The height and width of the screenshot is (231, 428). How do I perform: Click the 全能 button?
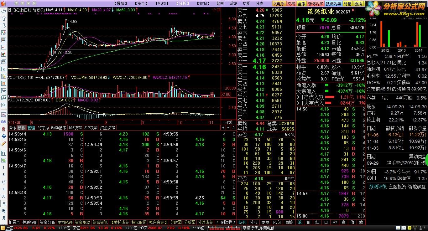coord(301,3)
